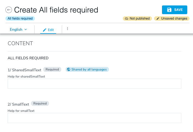Switch to the Edit tab
Screen dimensions: 193x132
(48, 30)
